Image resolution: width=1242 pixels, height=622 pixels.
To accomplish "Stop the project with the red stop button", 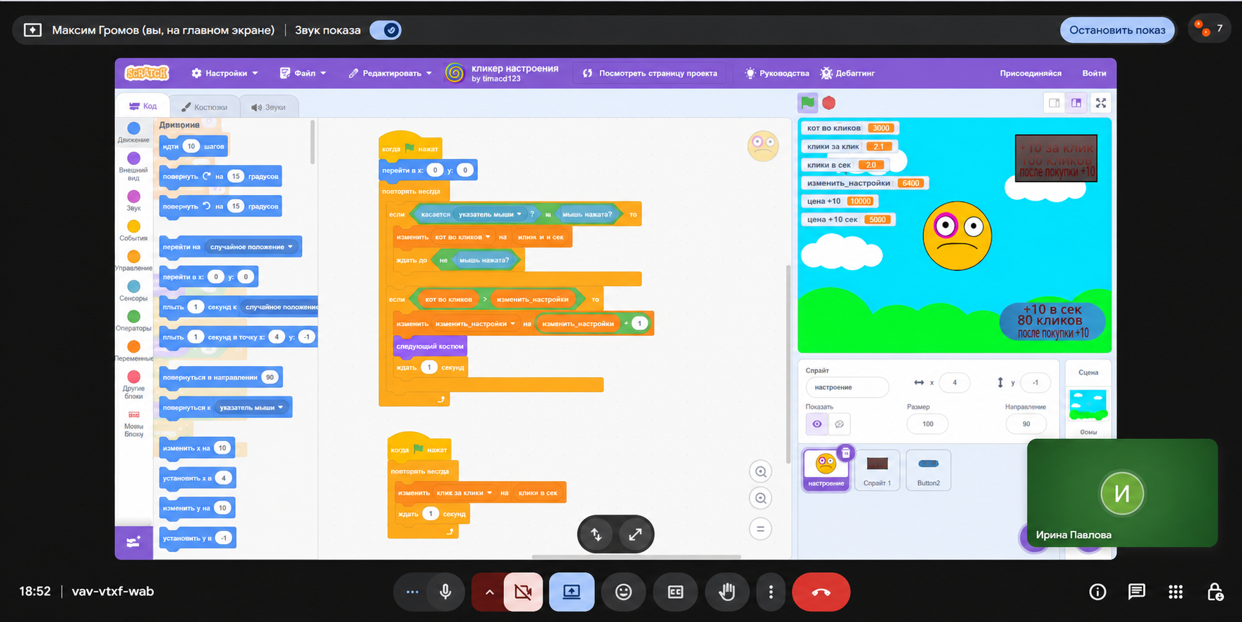I will tap(829, 103).
